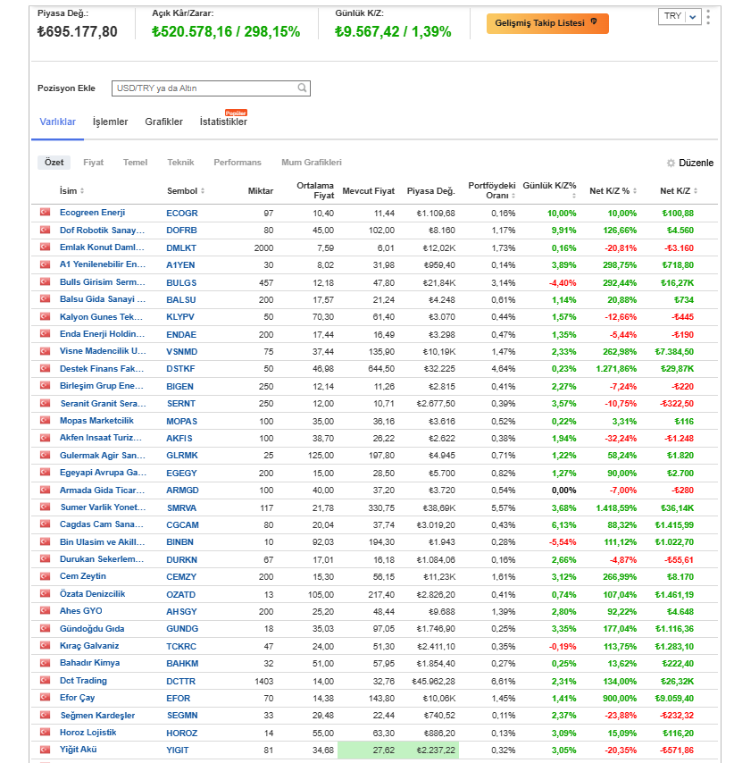The height and width of the screenshot is (763, 734).
Task: Open the Grafikler tab
Action: (x=164, y=122)
